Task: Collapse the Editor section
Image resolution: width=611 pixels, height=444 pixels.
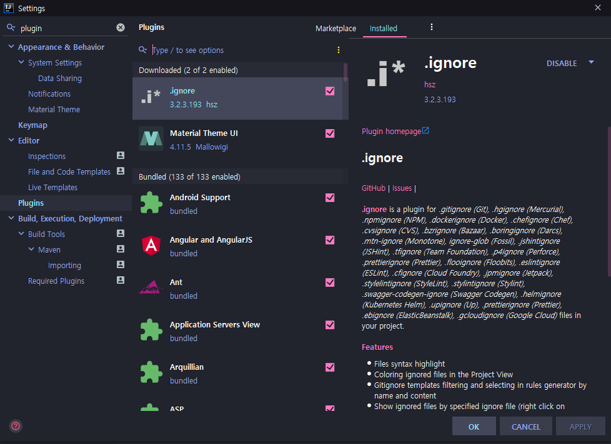Action: [x=11, y=140]
